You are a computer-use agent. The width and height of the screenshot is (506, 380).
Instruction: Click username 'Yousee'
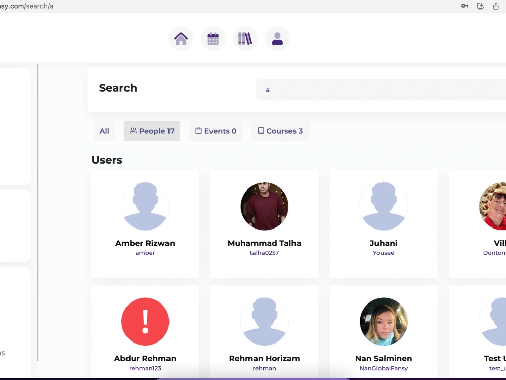[x=384, y=253]
